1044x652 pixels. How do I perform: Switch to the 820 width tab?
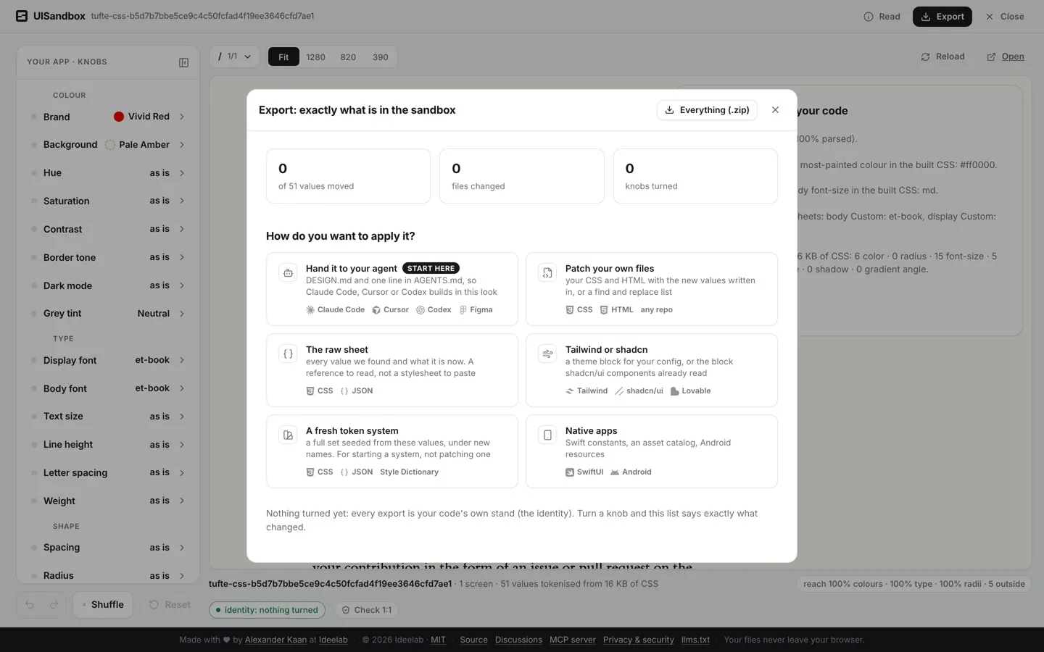click(348, 57)
